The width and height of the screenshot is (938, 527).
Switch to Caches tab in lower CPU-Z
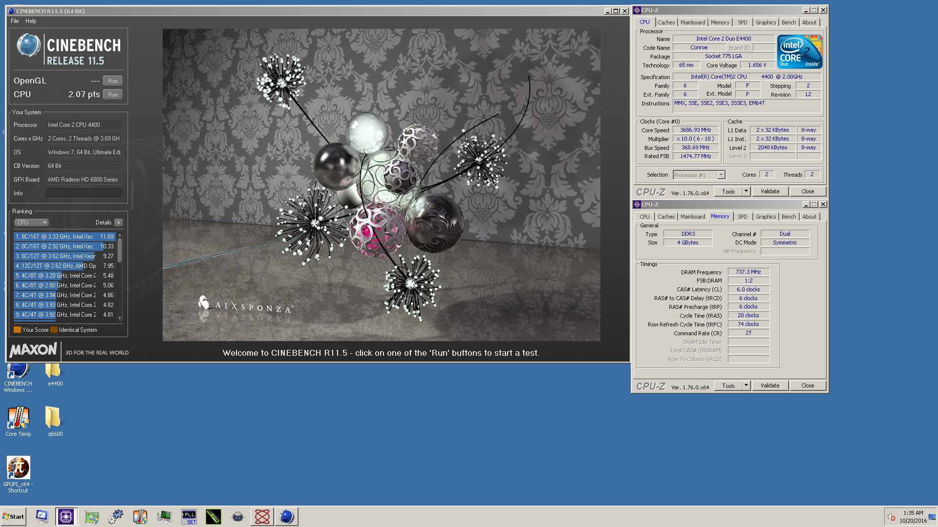[x=666, y=217]
